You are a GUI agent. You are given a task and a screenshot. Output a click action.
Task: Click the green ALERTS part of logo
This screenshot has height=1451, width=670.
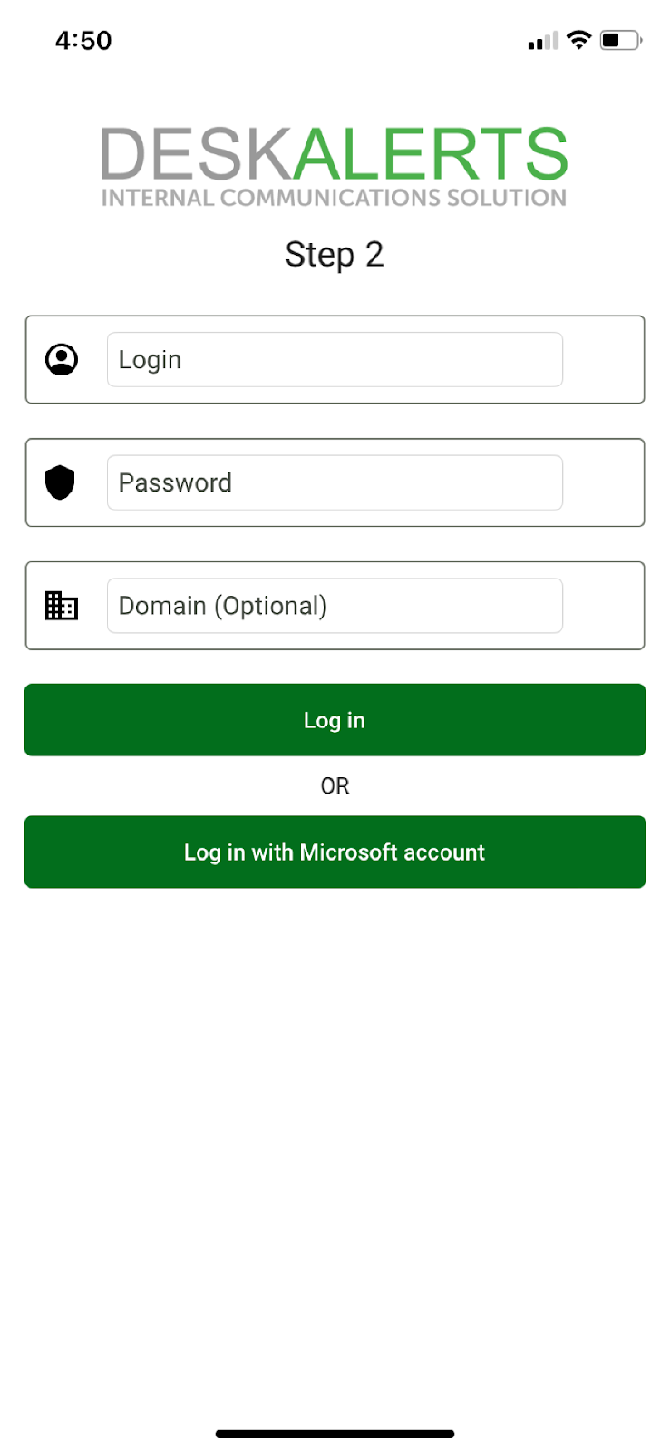tap(430, 154)
